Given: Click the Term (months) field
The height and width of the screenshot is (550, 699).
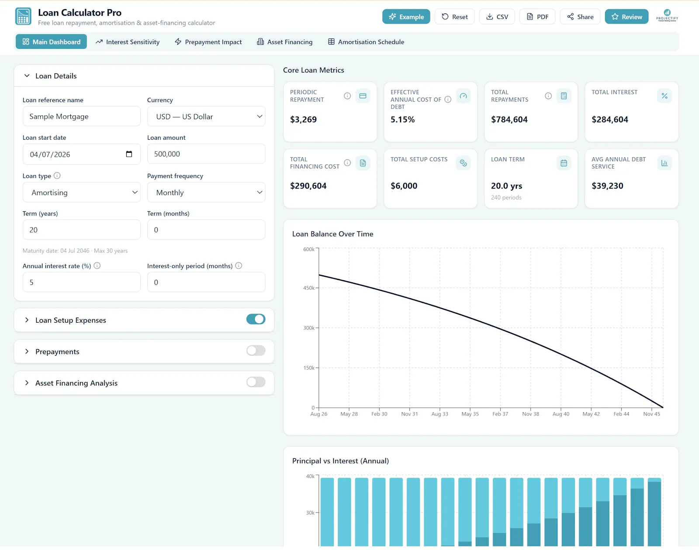Looking at the screenshot, I should click(x=206, y=230).
